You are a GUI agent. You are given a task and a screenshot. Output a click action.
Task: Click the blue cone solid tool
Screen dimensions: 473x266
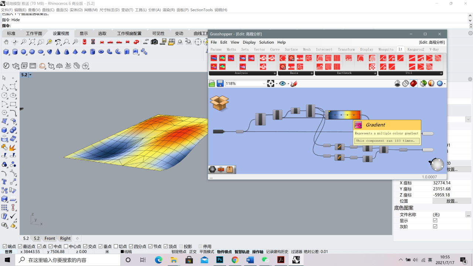coord(58,52)
